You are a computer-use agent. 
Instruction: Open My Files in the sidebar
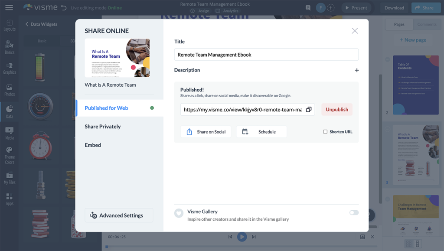[9, 179]
